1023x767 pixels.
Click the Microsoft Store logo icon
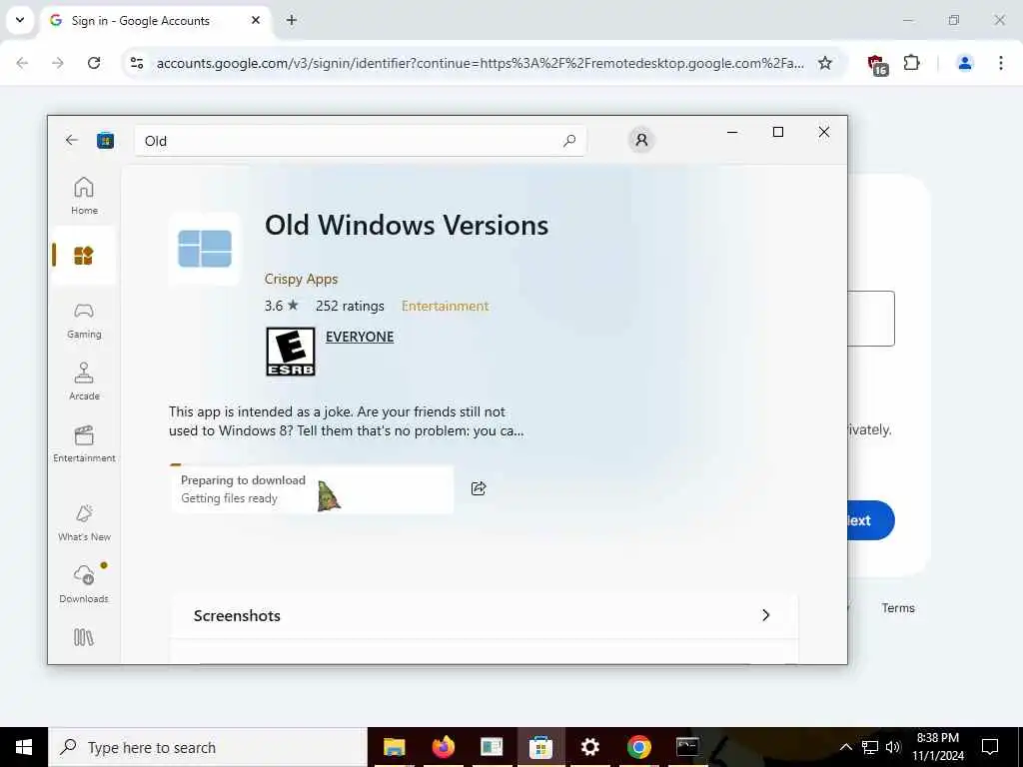click(106, 140)
